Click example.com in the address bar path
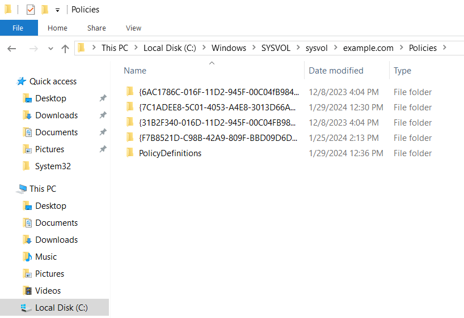This screenshot has width=464, height=318. pos(368,48)
